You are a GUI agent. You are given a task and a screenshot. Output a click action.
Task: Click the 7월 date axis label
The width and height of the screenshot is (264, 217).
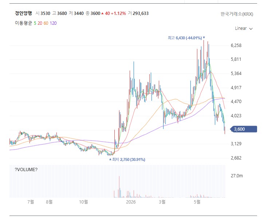coord(31,202)
